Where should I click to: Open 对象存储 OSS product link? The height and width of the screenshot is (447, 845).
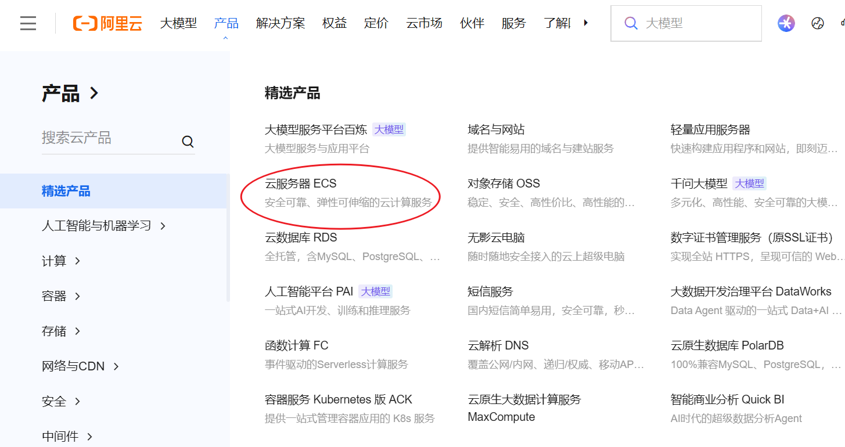click(504, 183)
